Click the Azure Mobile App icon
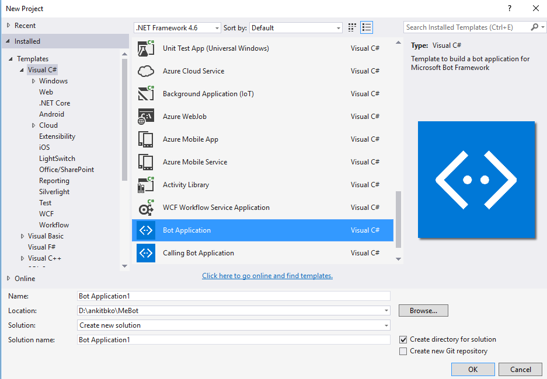 click(146, 139)
